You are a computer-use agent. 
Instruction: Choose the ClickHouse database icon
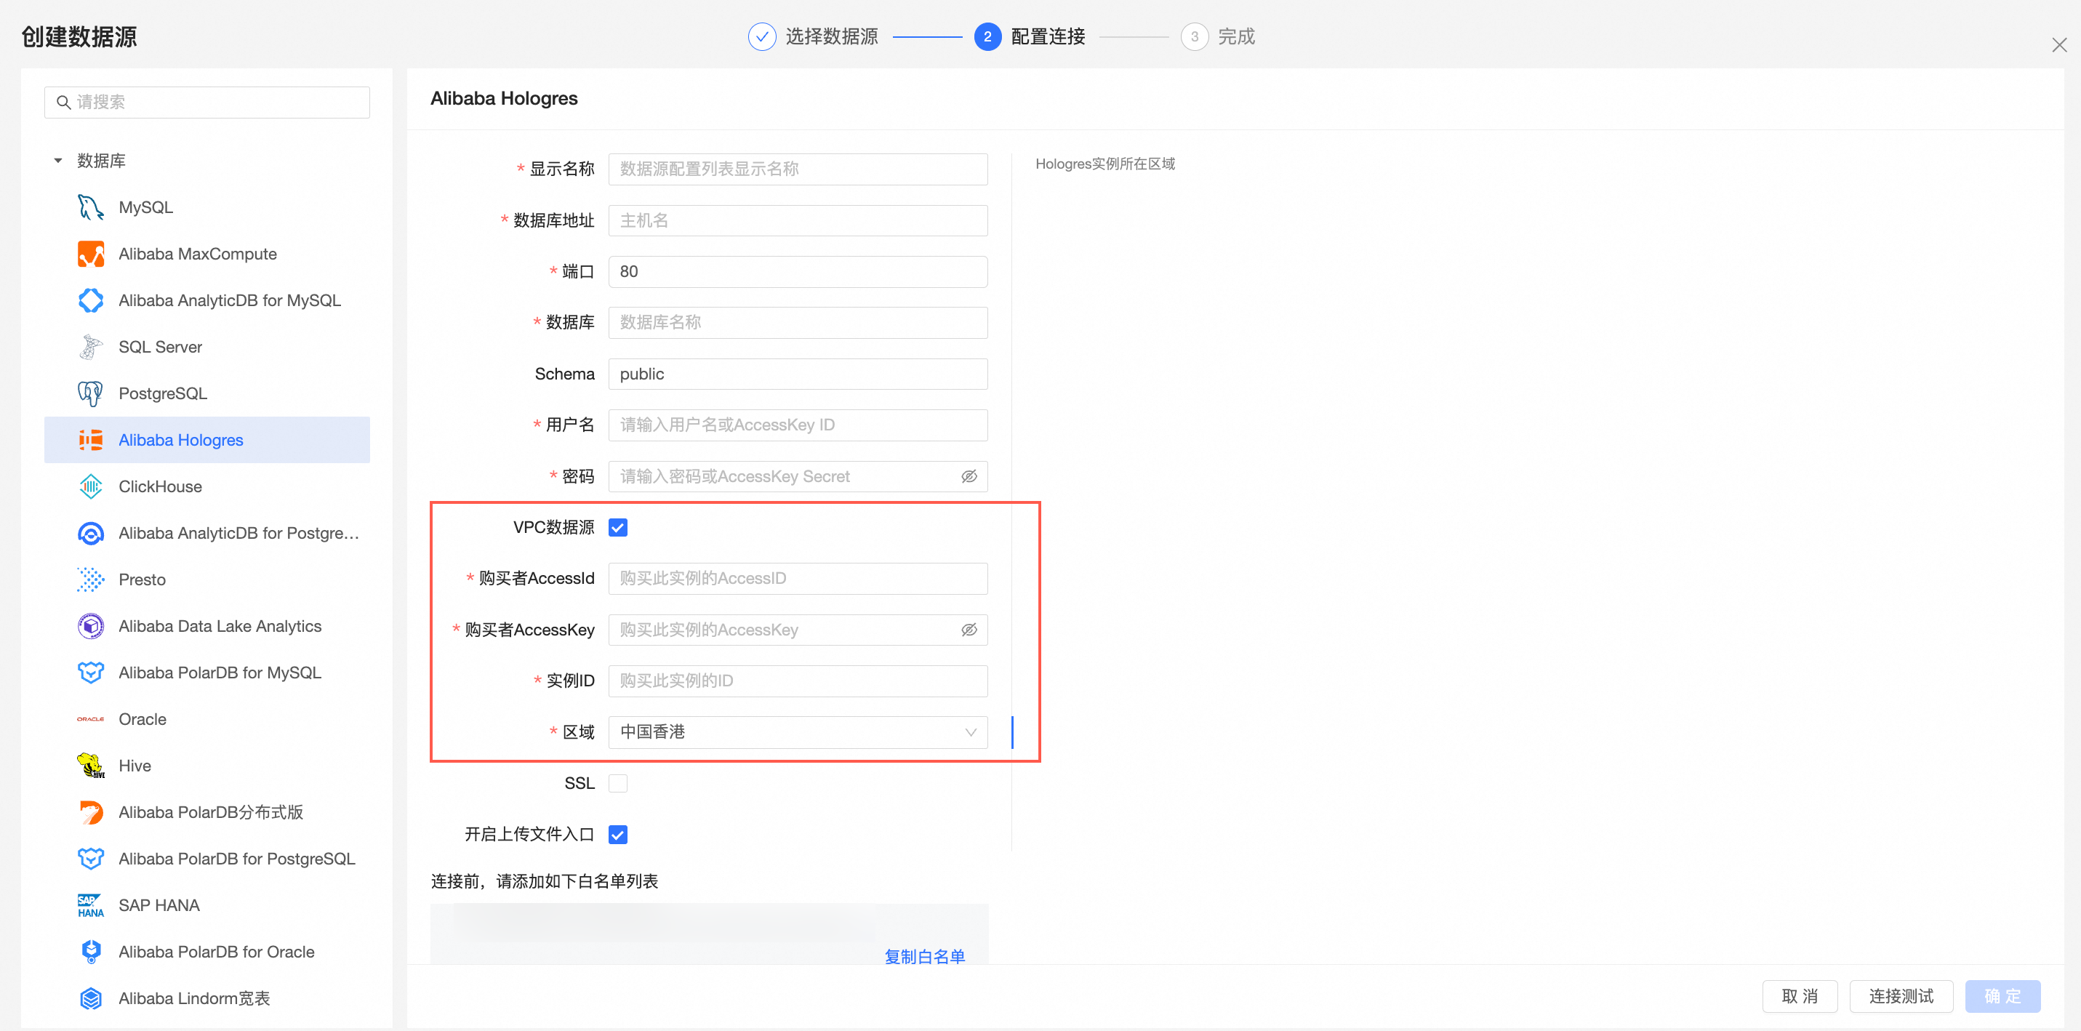90,486
